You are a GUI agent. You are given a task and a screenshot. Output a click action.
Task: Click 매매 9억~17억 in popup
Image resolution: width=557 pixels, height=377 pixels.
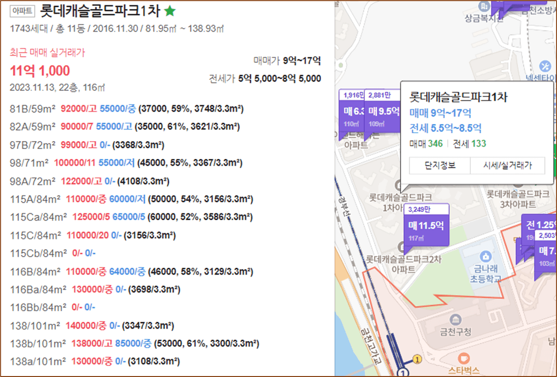pyautogui.click(x=440, y=113)
